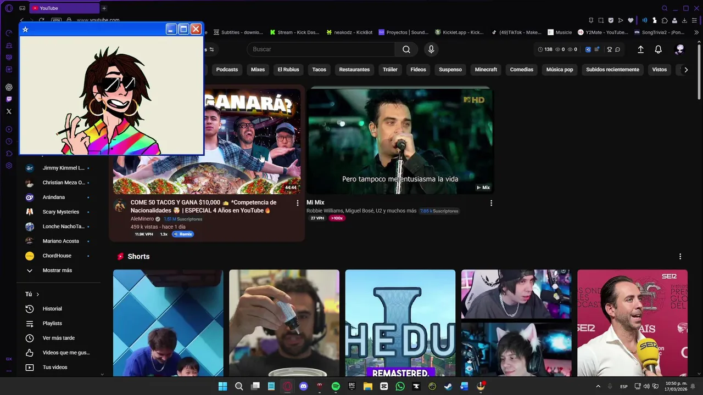Expand the 'Tú' section chevron
The width and height of the screenshot is (703, 395).
[x=37, y=295]
